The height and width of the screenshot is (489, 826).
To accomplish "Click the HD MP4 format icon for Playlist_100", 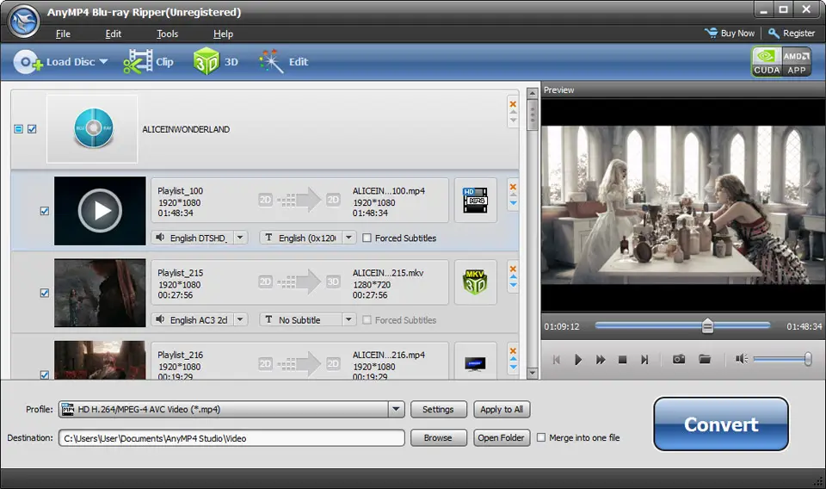I will pos(475,201).
